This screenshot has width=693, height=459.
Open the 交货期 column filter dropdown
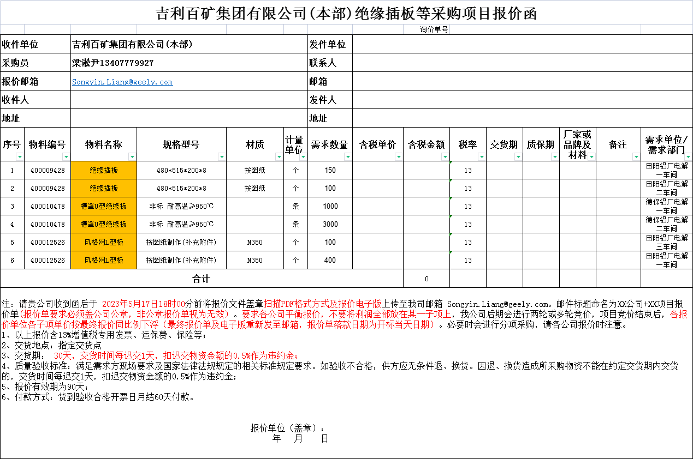tap(519, 157)
